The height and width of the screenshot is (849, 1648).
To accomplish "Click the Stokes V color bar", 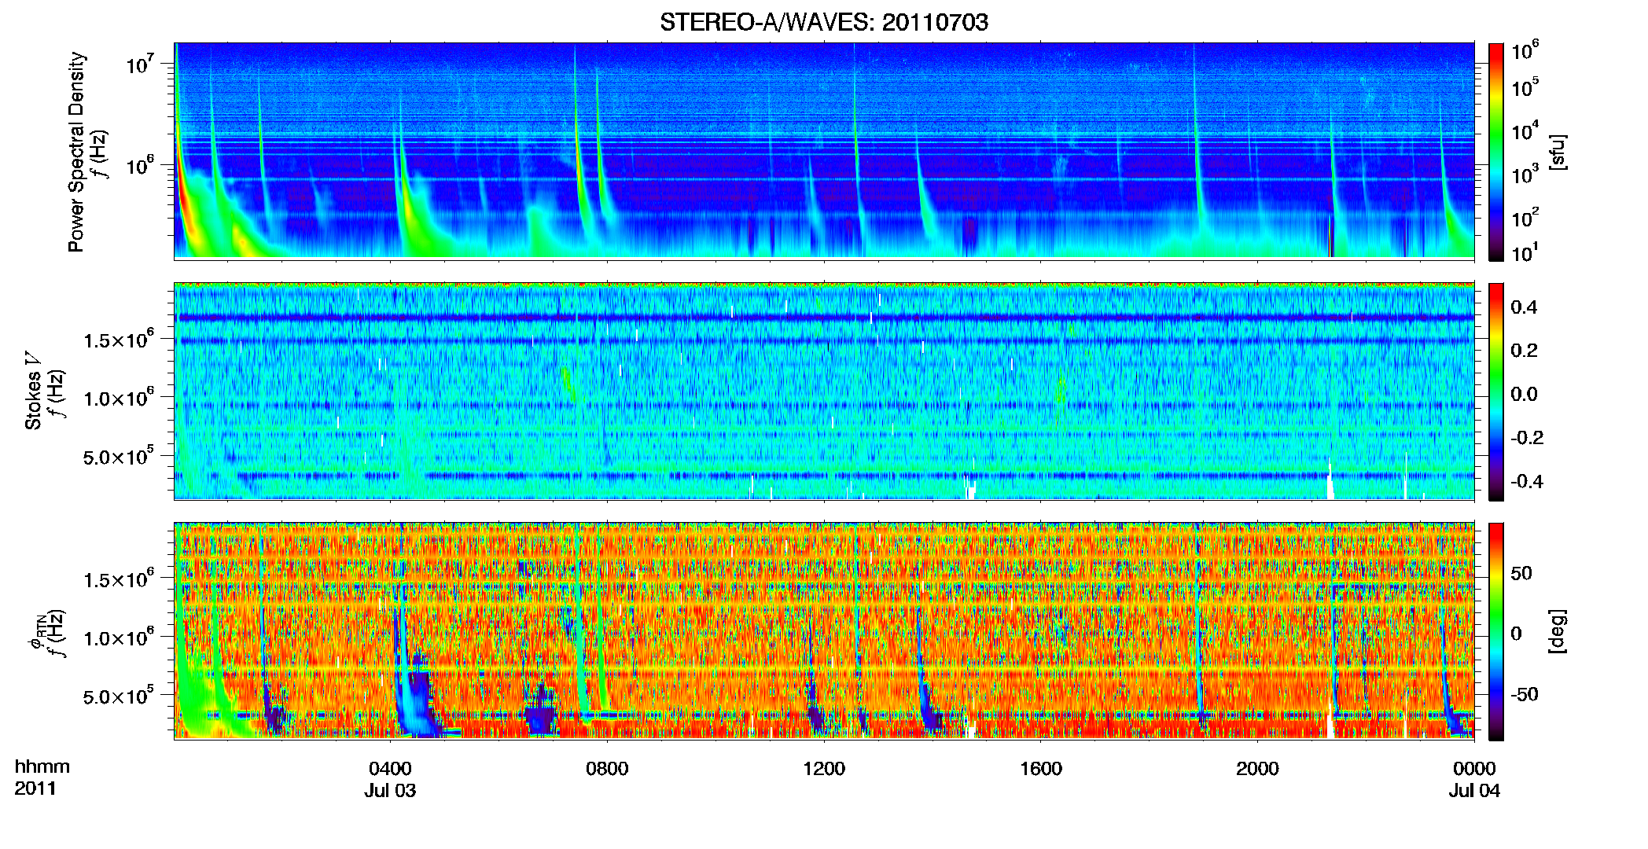I will [x=1495, y=391].
